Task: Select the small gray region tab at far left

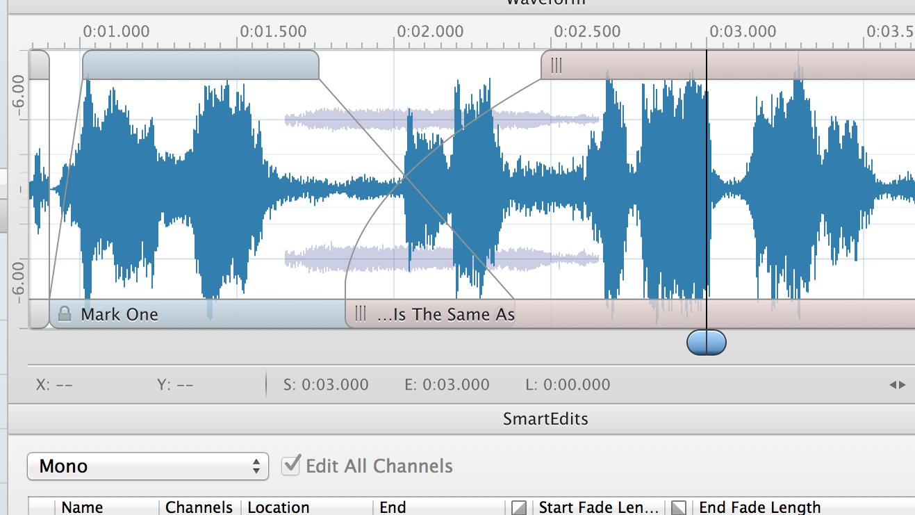Action: click(39, 65)
